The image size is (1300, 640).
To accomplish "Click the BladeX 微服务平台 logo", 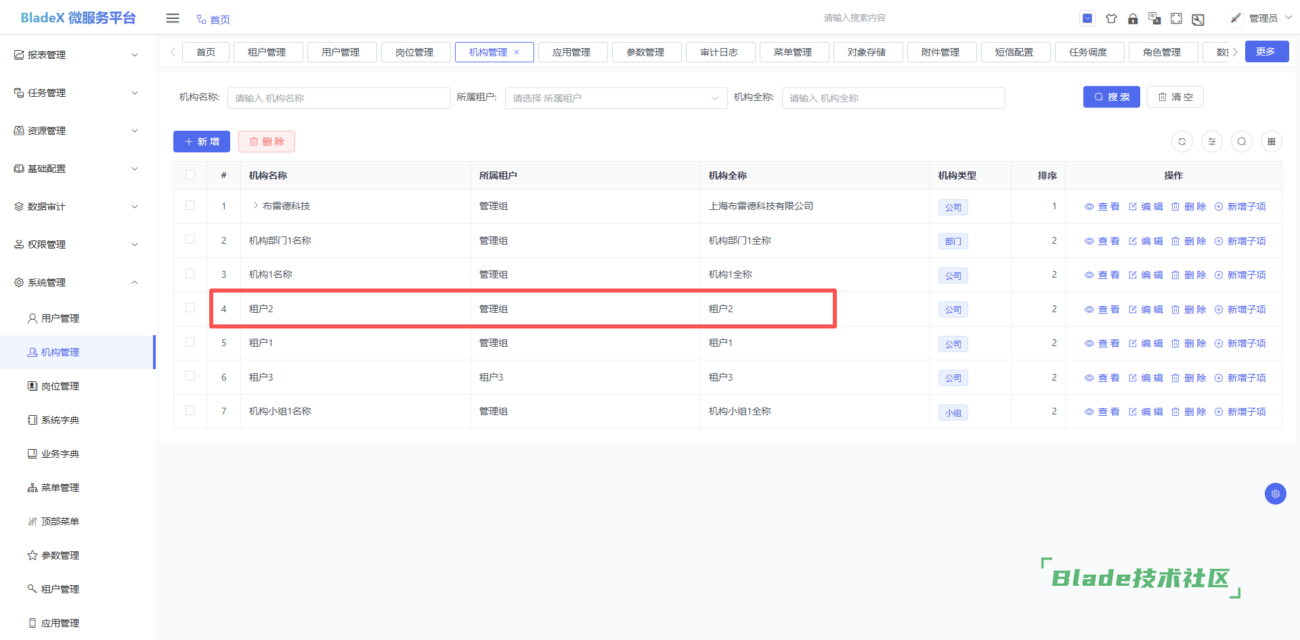I will point(78,18).
